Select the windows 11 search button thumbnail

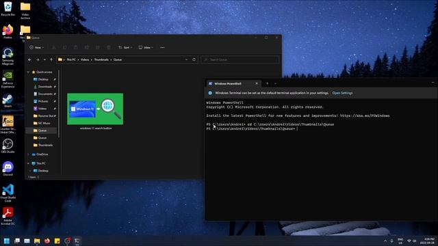(x=95, y=111)
